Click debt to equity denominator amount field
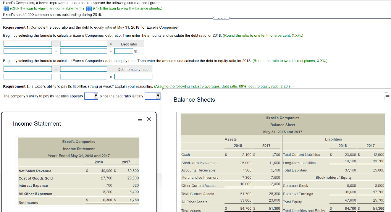 point(84,76)
